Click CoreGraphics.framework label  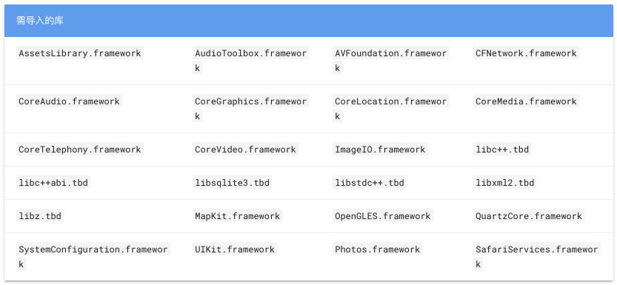(x=250, y=109)
